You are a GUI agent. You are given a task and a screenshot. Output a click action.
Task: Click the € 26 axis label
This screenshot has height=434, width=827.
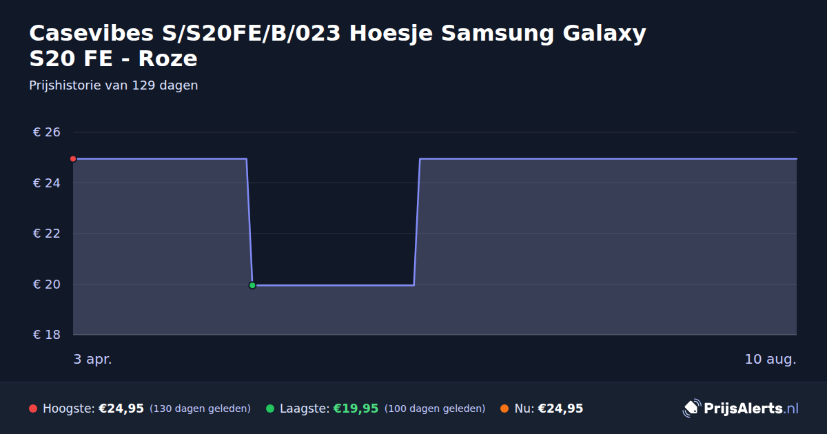pyautogui.click(x=47, y=132)
